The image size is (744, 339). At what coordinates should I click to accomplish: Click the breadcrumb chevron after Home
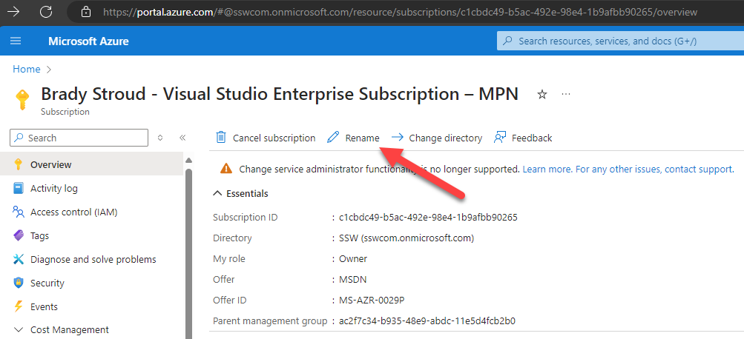pyautogui.click(x=49, y=70)
